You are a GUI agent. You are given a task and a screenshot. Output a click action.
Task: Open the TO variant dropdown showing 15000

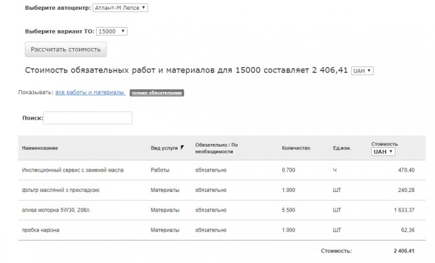tap(112, 32)
